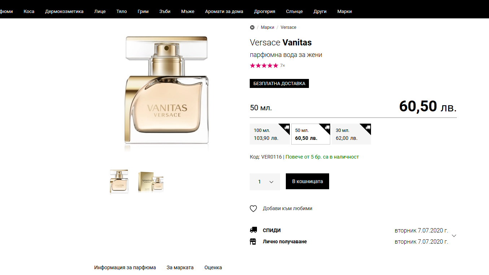Click the Notino home breadcrumb icon
This screenshot has width=489, height=275.
[x=252, y=27]
